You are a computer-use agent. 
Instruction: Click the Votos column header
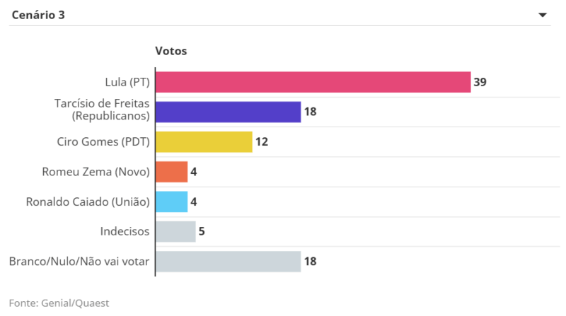coord(171,51)
